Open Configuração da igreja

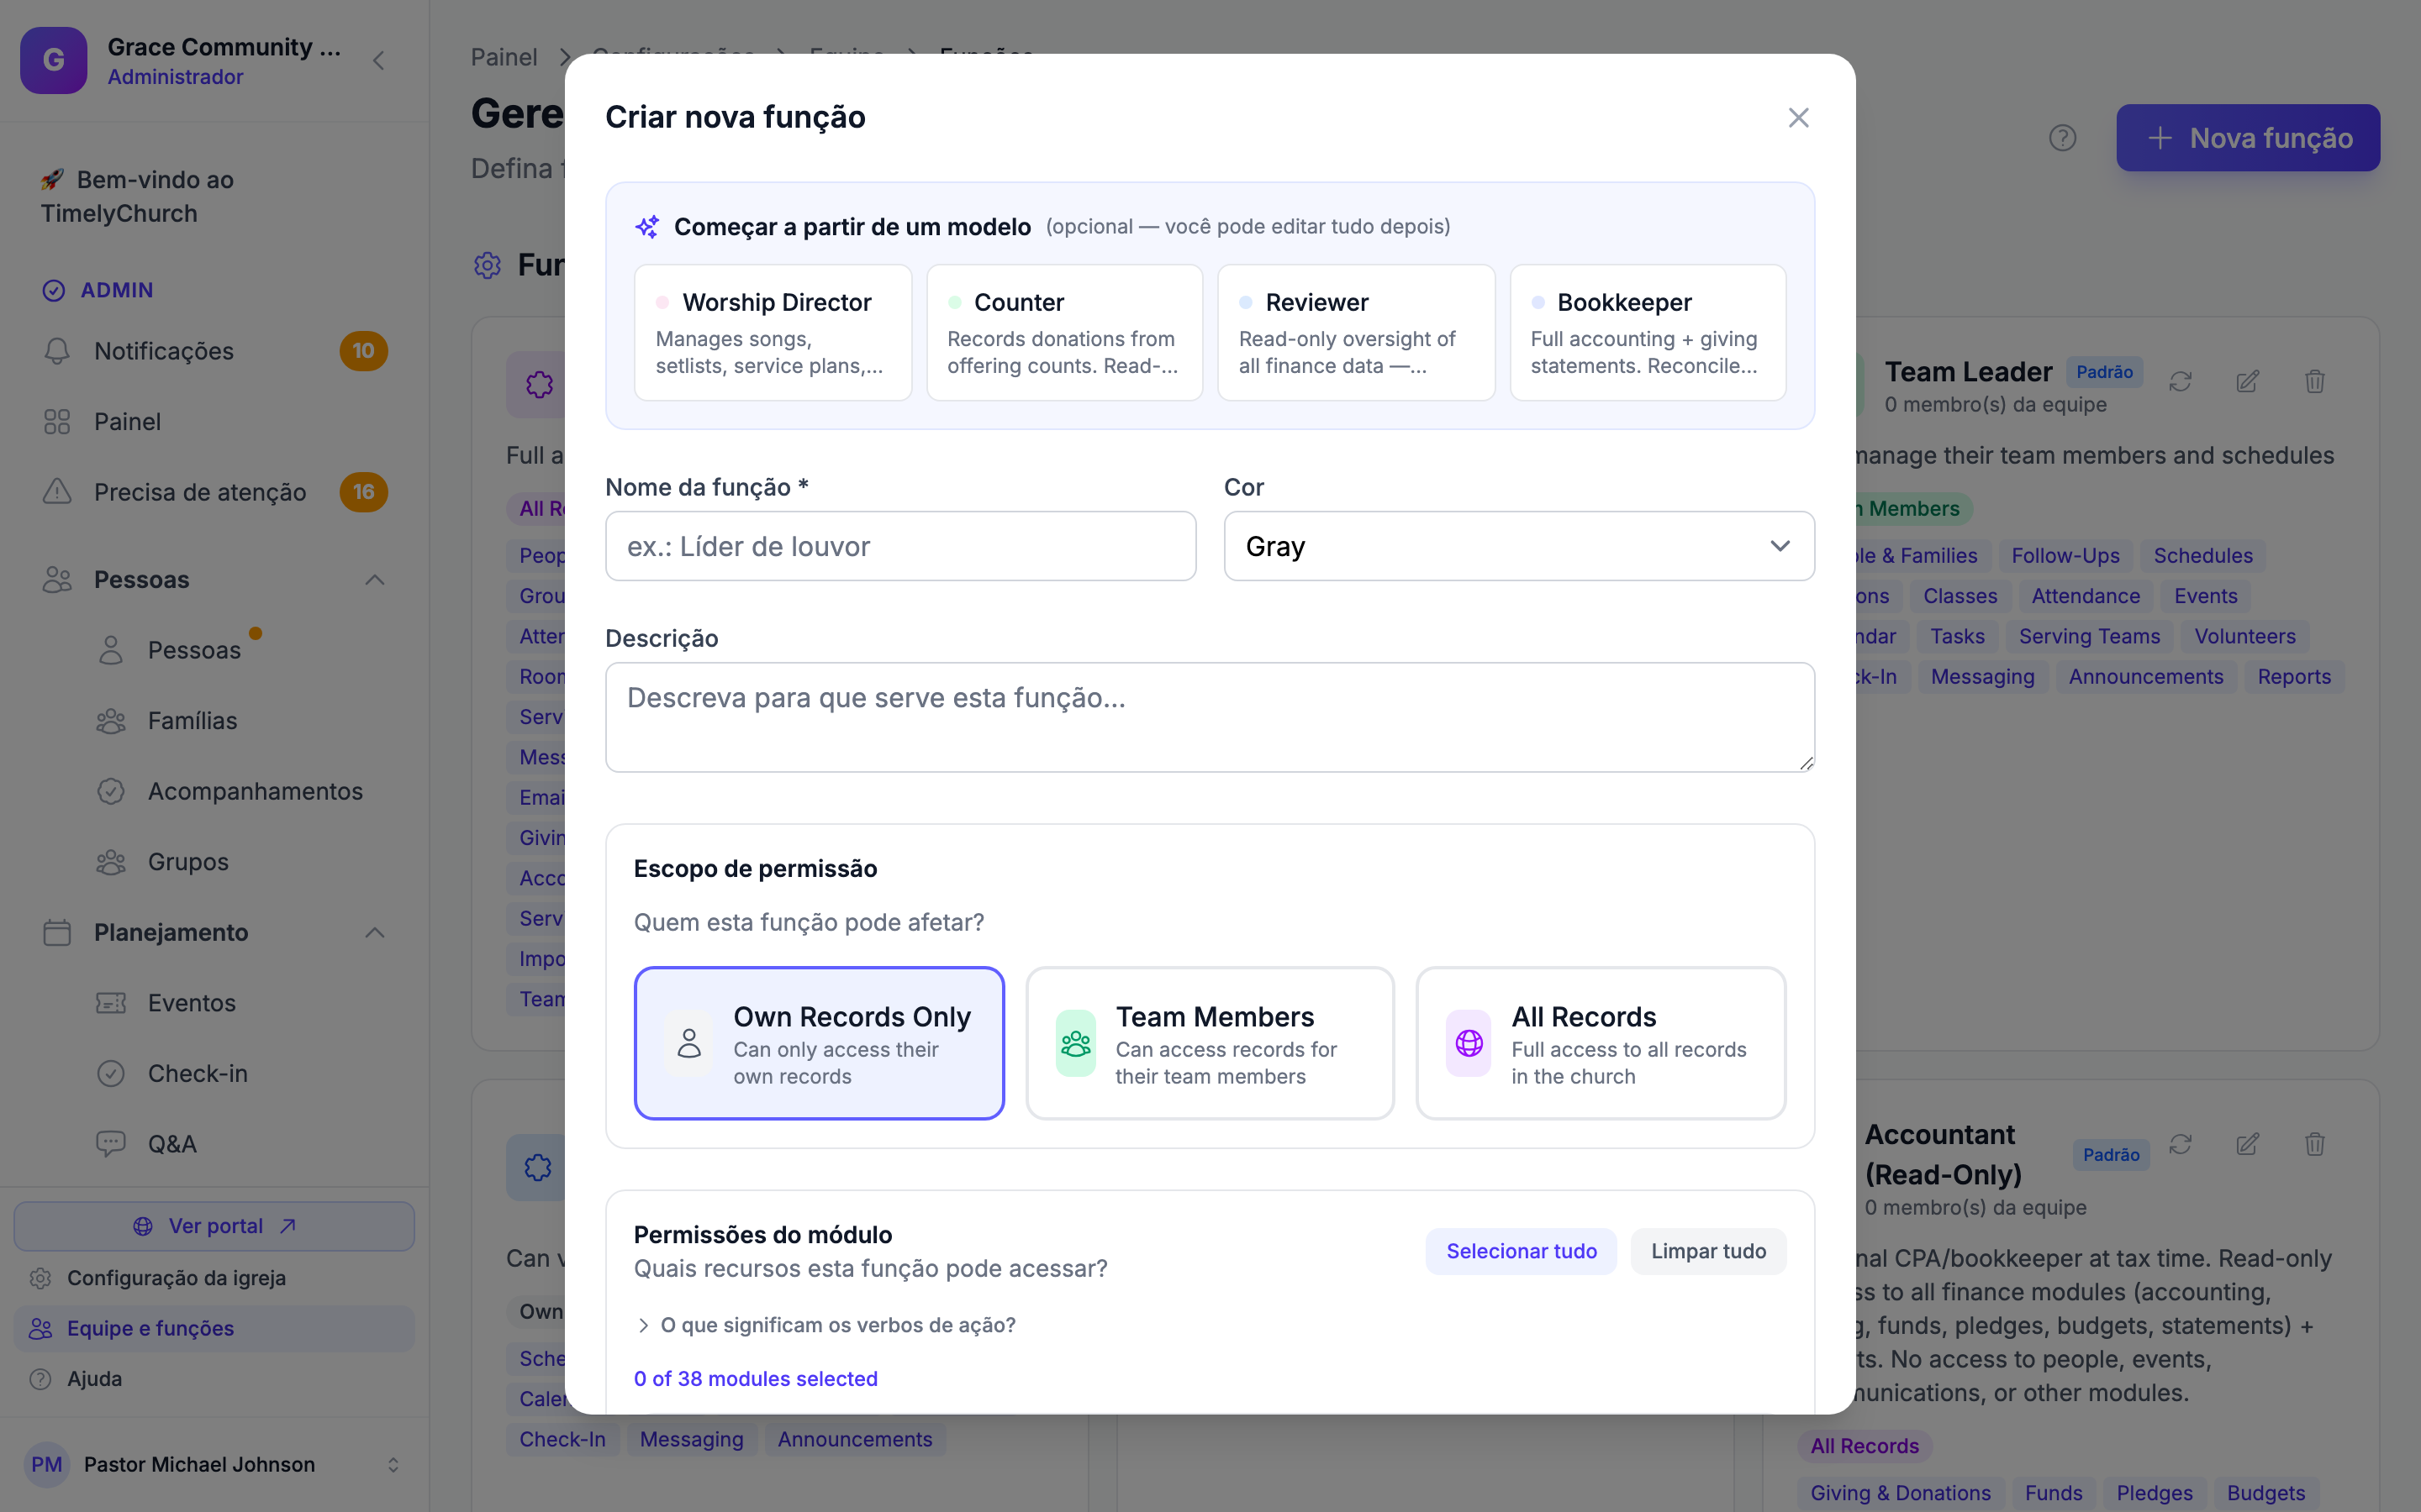(214, 1278)
